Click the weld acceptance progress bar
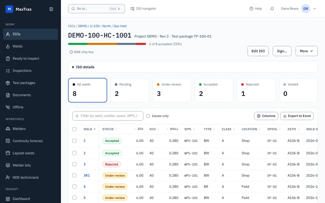This screenshot has height=203, width=325. click(x=107, y=44)
